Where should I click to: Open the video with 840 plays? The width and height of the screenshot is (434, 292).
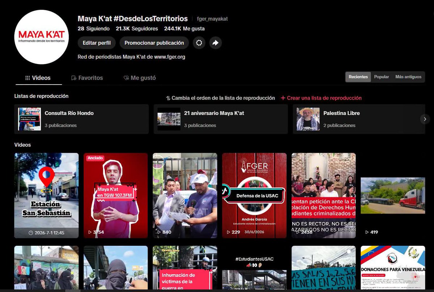(x=185, y=196)
